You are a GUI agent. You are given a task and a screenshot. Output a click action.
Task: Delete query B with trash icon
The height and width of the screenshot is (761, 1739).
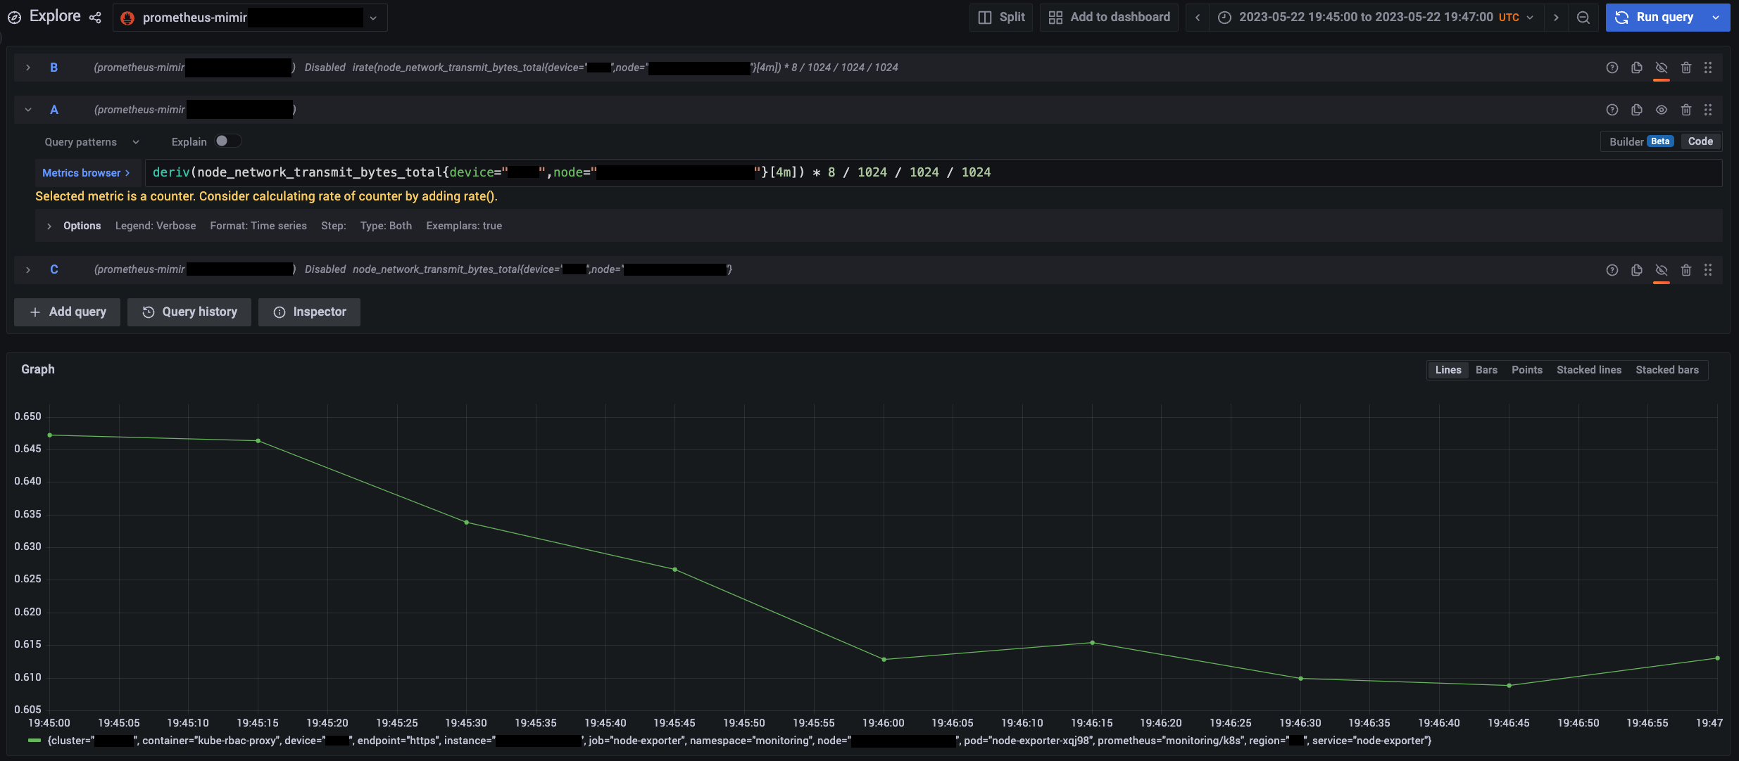tap(1685, 68)
